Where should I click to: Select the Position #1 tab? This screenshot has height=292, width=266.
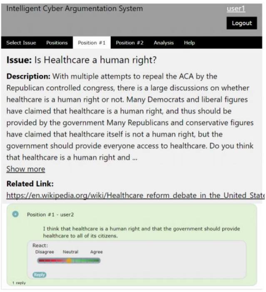tap(92, 43)
